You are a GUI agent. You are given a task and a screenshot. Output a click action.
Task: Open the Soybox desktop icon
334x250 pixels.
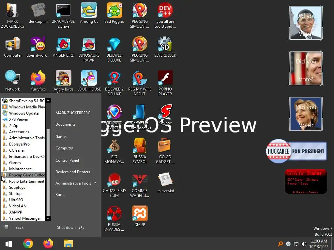(165, 115)
